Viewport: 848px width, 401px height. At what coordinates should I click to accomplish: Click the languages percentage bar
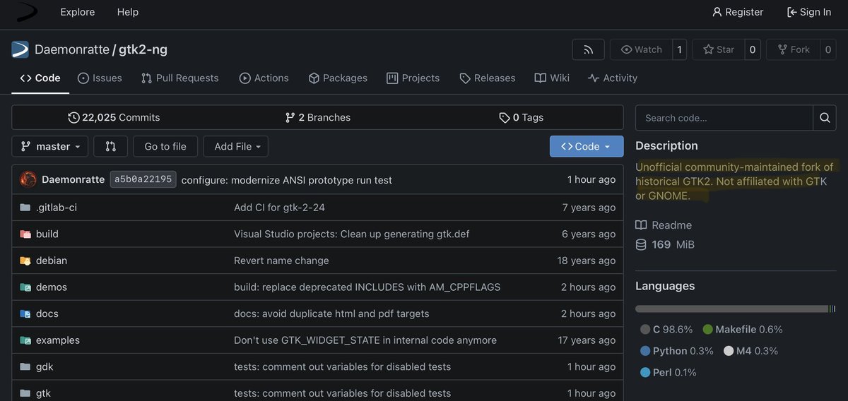[736, 309]
